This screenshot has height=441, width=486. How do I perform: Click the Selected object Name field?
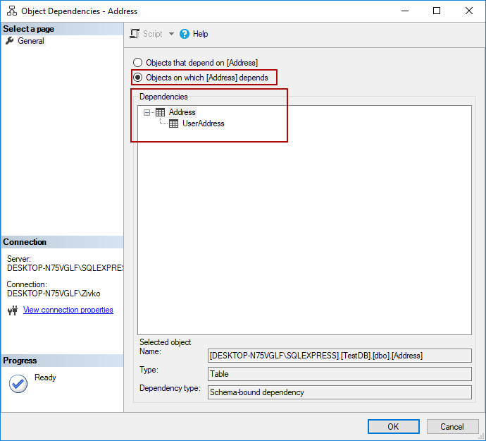339,356
